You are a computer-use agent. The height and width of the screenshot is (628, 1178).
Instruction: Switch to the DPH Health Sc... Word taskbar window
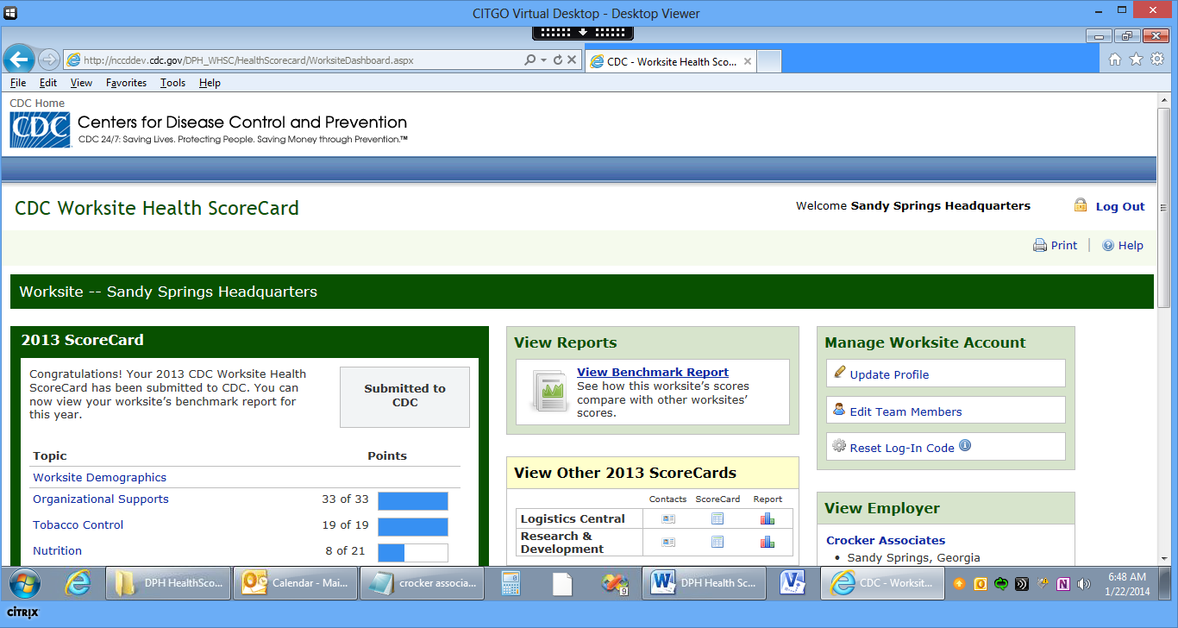[704, 583]
